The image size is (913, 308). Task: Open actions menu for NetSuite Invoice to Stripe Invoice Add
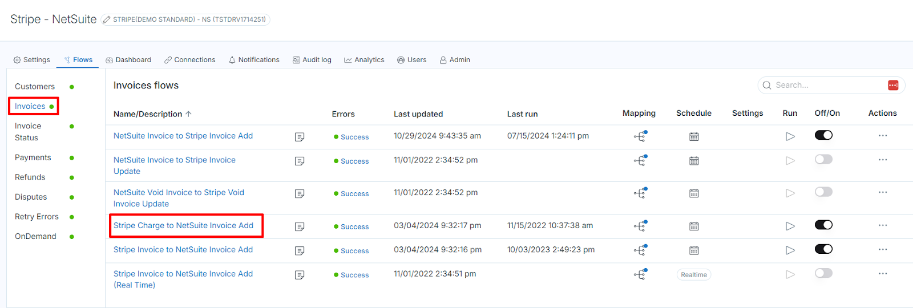tap(882, 136)
